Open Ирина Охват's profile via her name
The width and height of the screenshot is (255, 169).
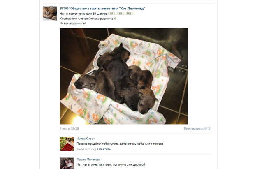coord(86,139)
